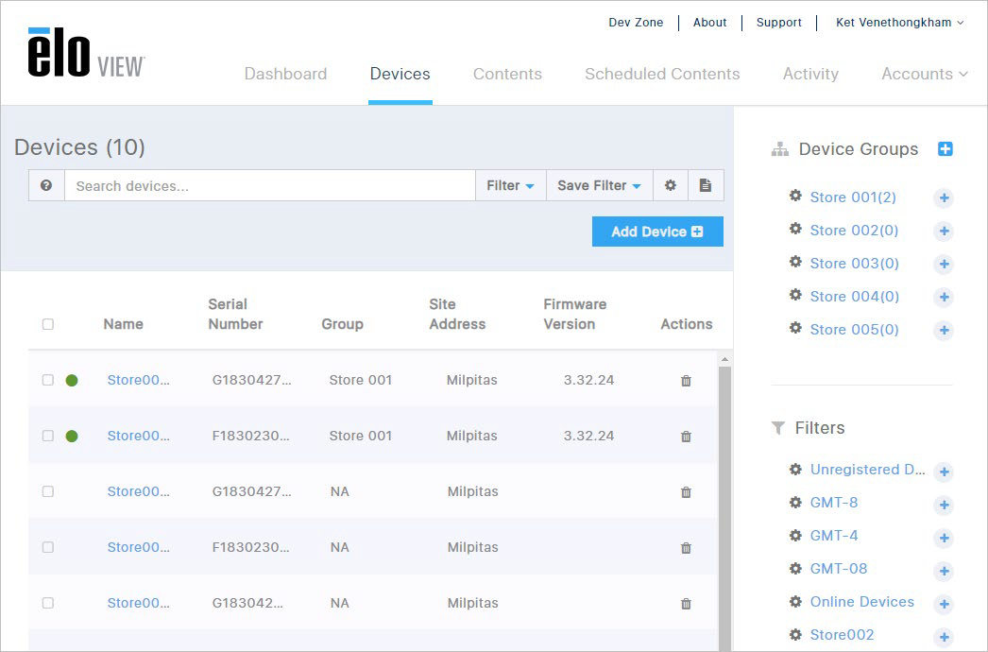Delete device G183042 trash icon

[x=686, y=604]
